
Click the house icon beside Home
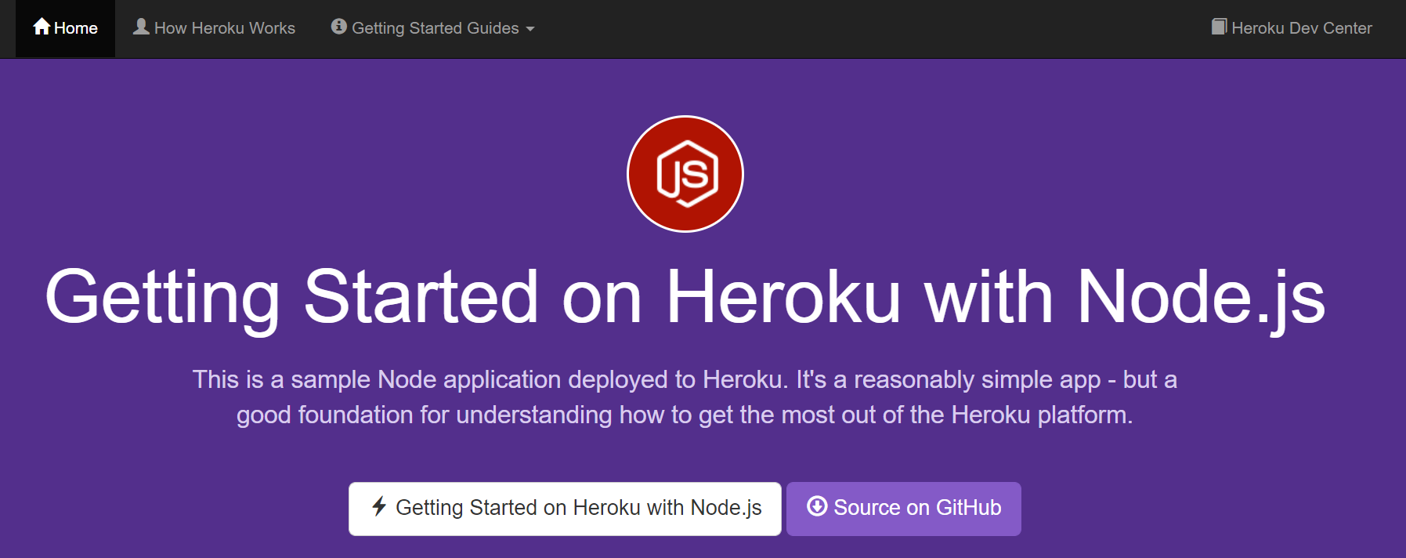[x=42, y=27]
